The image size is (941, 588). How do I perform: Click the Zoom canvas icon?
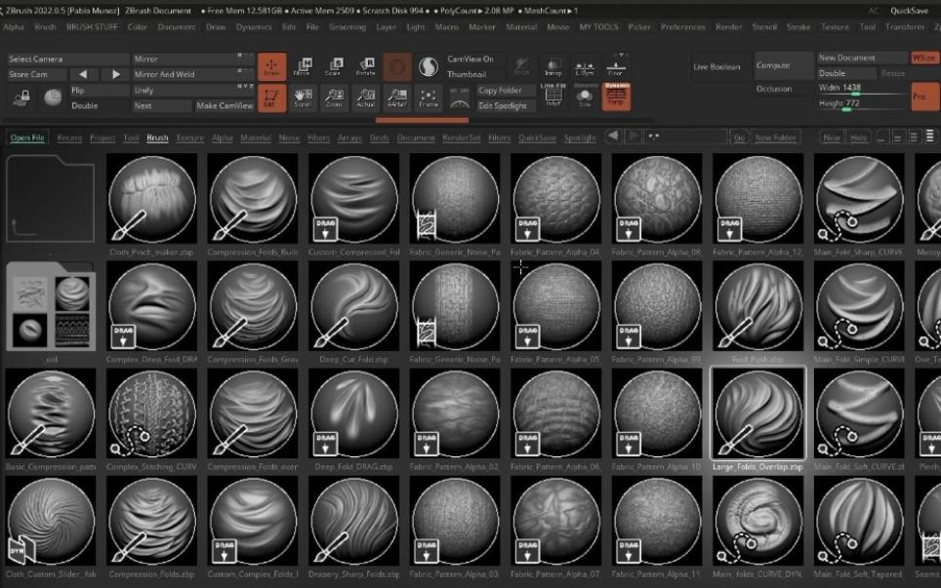pyautogui.click(x=334, y=98)
